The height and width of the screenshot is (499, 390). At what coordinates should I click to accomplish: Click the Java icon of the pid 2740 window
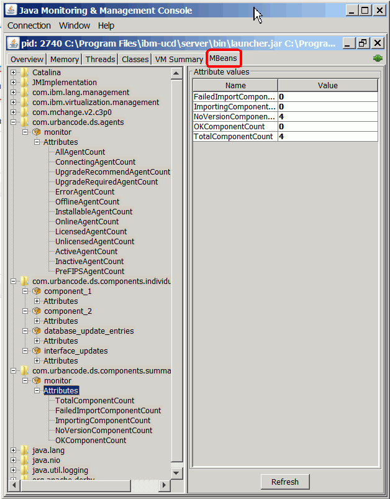point(14,43)
